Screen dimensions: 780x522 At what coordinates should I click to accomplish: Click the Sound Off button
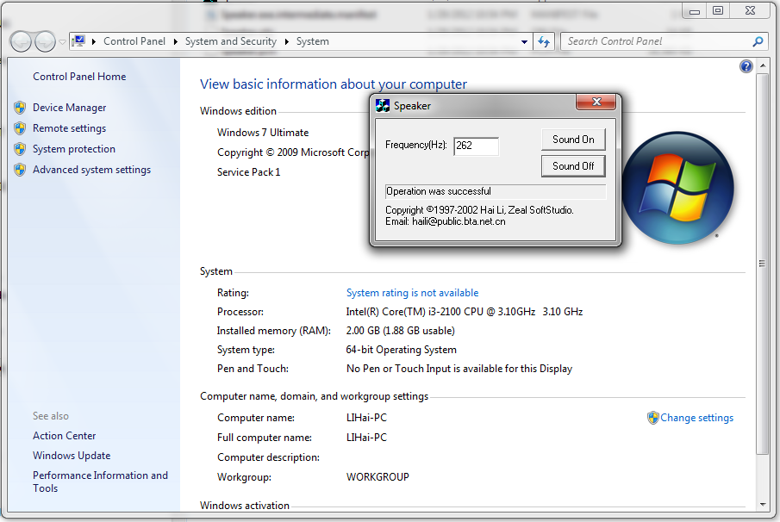[x=573, y=166]
